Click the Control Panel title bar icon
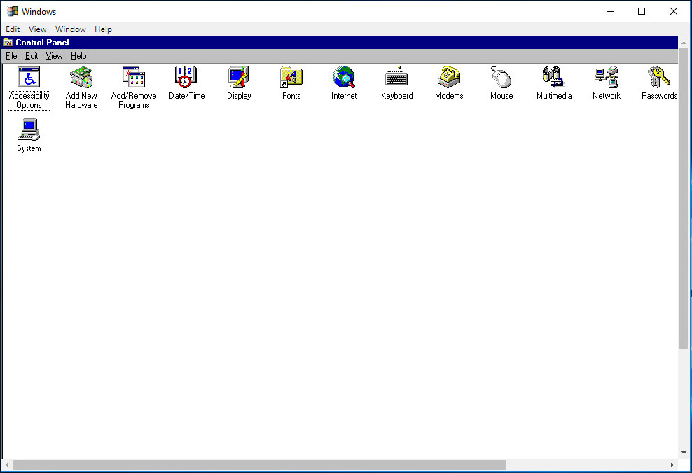This screenshot has width=692, height=473. point(8,42)
